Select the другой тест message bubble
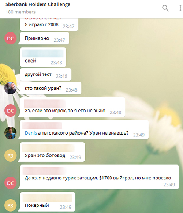Image resolution: width=183 pixels, height=213 pixels. [x=46, y=74]
